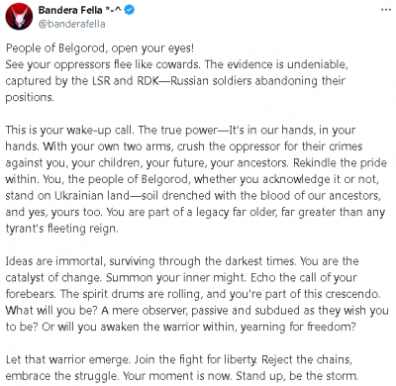Click the sentence "This is your wake-up call."
The image size is (396, 386).
(69, 130)
